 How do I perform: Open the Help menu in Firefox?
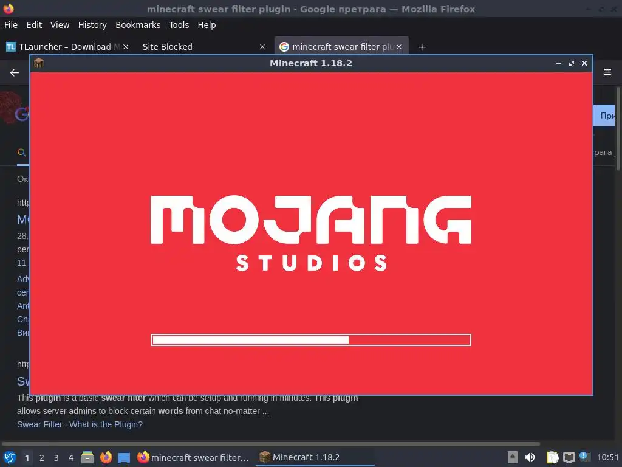pyautogui.click(x=207, y=25)
